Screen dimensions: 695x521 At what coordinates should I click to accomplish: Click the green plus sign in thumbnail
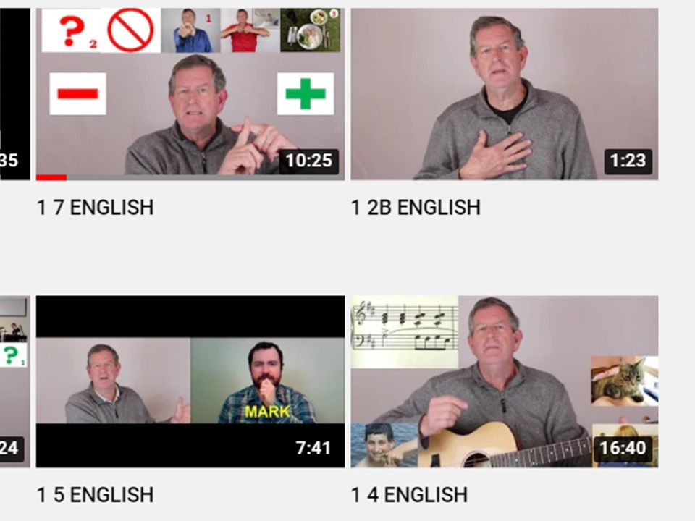tap(306, 94)
